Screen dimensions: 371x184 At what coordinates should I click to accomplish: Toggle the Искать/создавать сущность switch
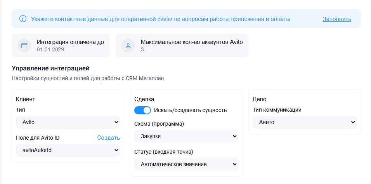142,110
